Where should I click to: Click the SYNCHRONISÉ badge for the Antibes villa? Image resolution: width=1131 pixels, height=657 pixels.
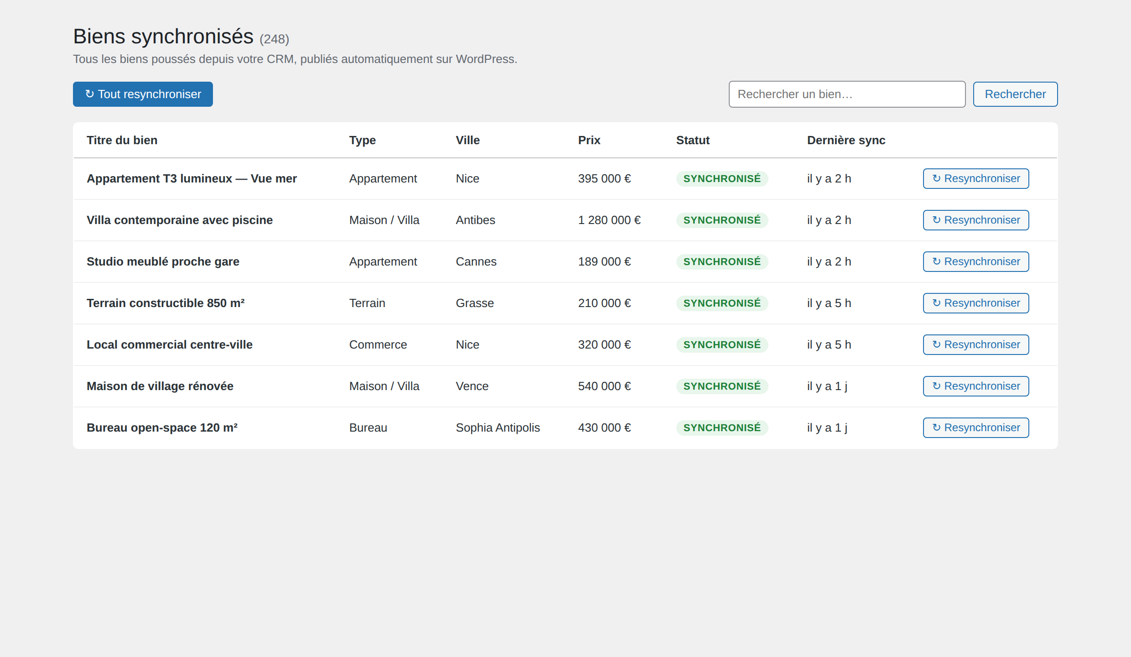tap(722, 220)
